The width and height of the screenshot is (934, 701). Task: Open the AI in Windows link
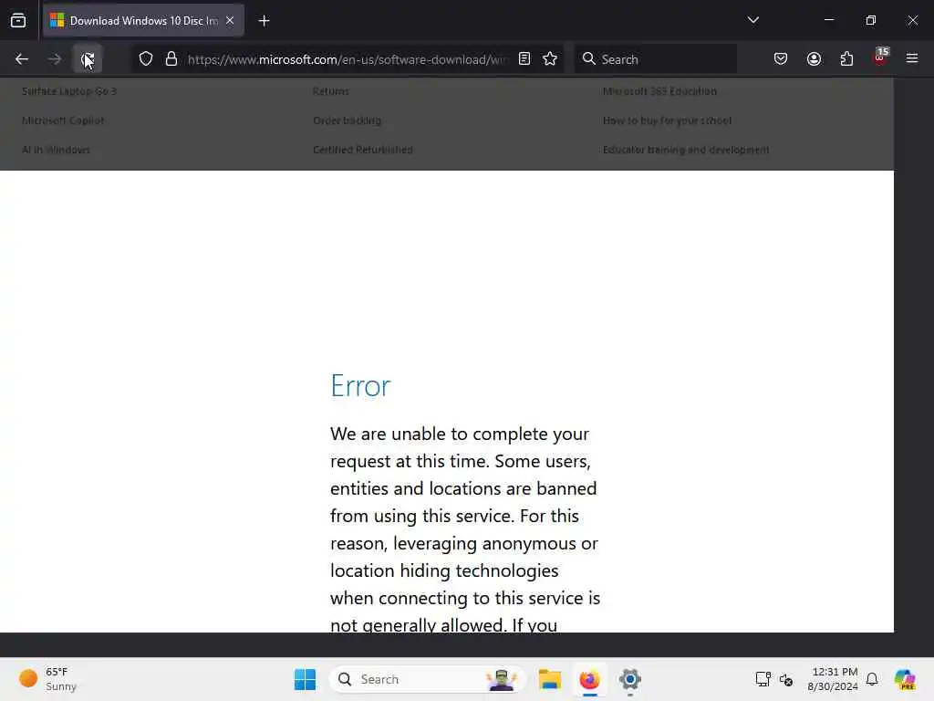click(x=56, y=150)
